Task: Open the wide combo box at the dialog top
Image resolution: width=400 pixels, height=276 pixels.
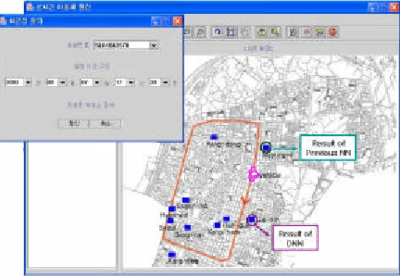Action: pyautogui.click(x=126, y=45)
